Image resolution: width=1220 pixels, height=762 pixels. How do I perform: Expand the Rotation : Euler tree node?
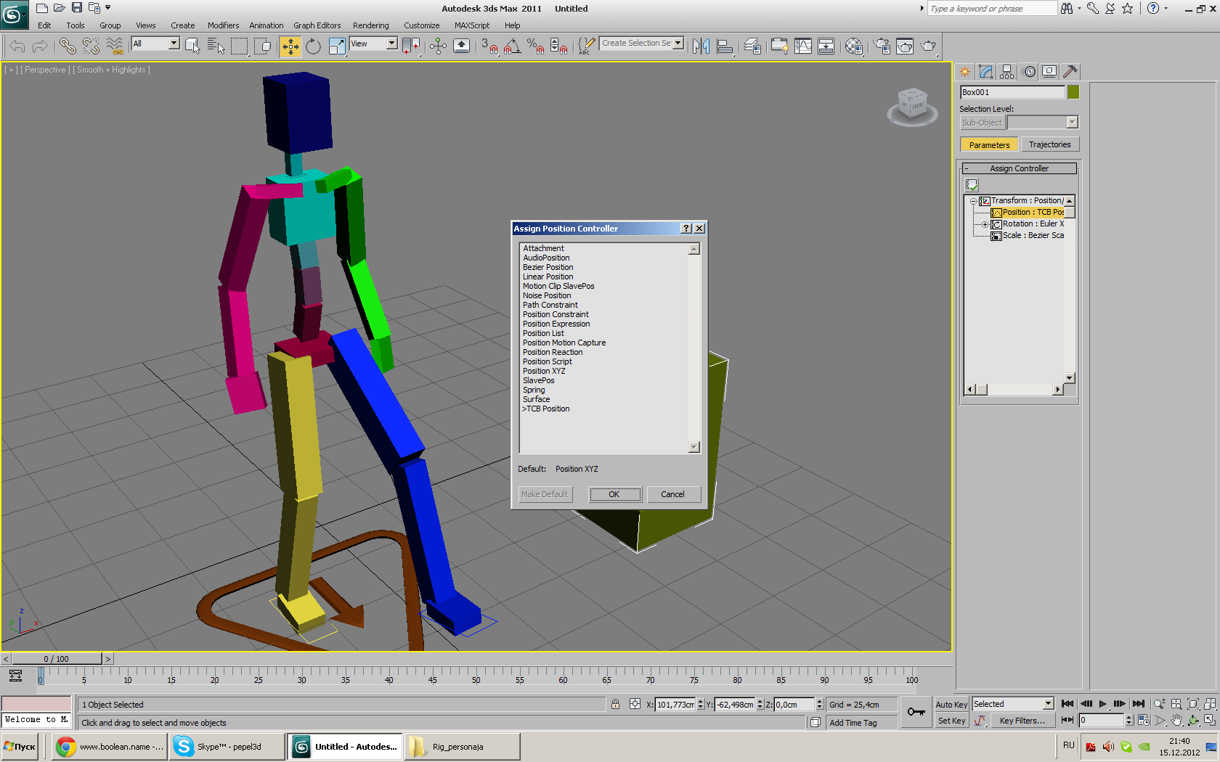[x=985, y=224]
